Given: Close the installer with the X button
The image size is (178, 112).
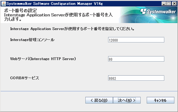Looking at the screenshot, I should tap(174, 4).
